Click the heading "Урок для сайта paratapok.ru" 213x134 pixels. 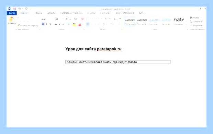pos(93,49)
